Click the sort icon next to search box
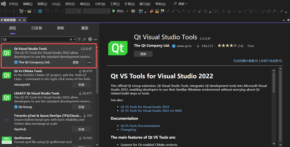290x147 pixels. [84, 39]
